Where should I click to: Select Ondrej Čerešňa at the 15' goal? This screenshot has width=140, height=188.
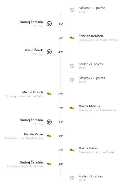pyautogui.click(x=31, y=22)
